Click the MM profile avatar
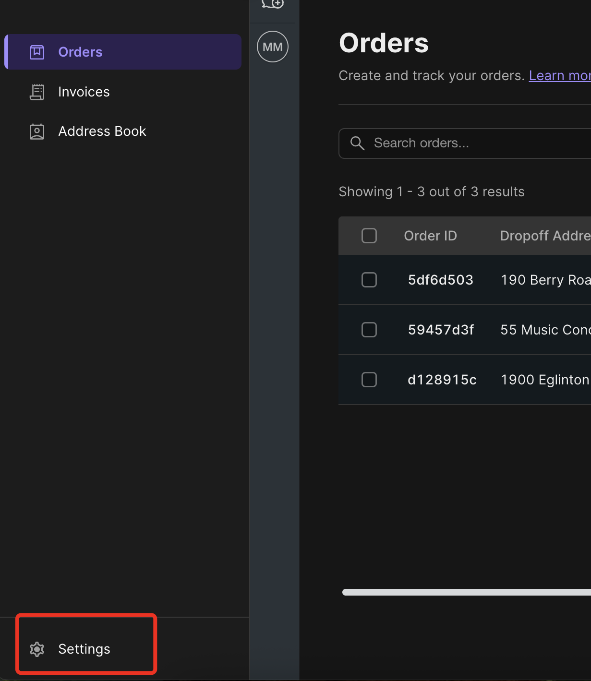 coord(272,46)
